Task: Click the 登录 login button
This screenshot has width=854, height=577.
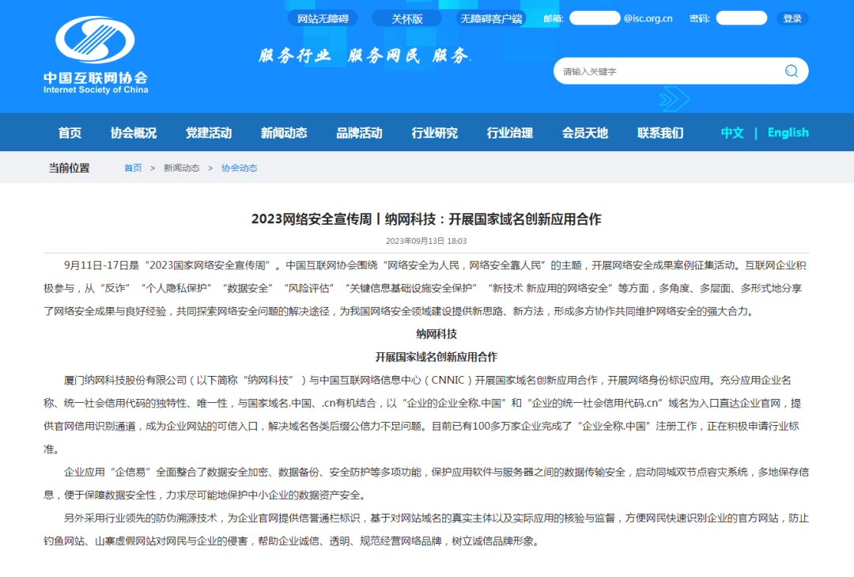Action: click(792, 18)
